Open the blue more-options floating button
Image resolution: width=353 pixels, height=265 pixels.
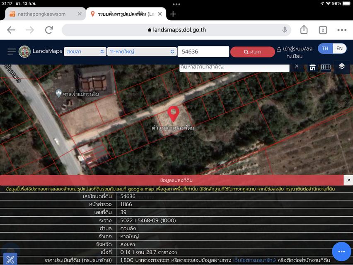(x=341, y=251)
